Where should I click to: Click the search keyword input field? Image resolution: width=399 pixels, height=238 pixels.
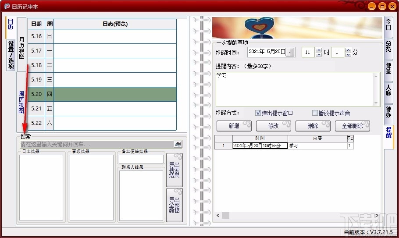click(x=97, y=144)
